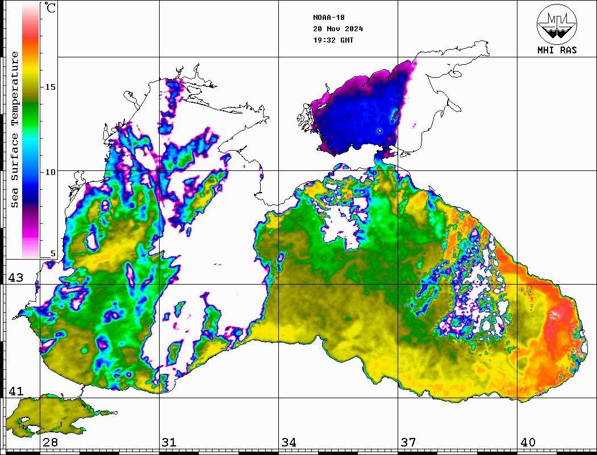Click longitude label '37'
Viewport: 597px width, 455px height.
point(408,443)
